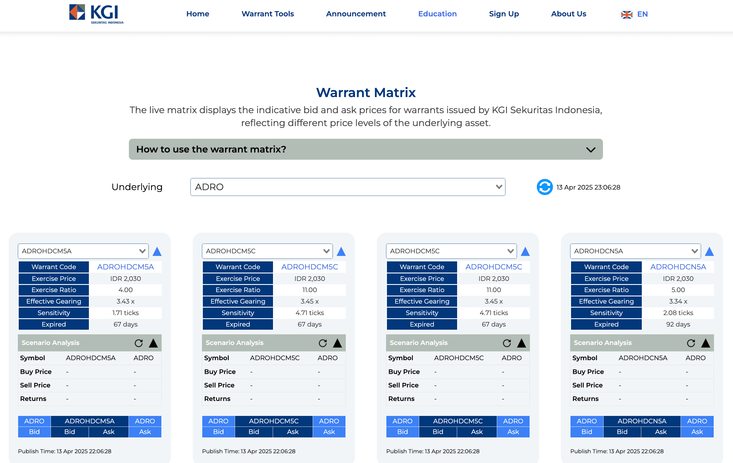Open the Underlying ADRO dropdown
Image resolution: width=733 pixels, height=463 pixels.
coord(348,187)
